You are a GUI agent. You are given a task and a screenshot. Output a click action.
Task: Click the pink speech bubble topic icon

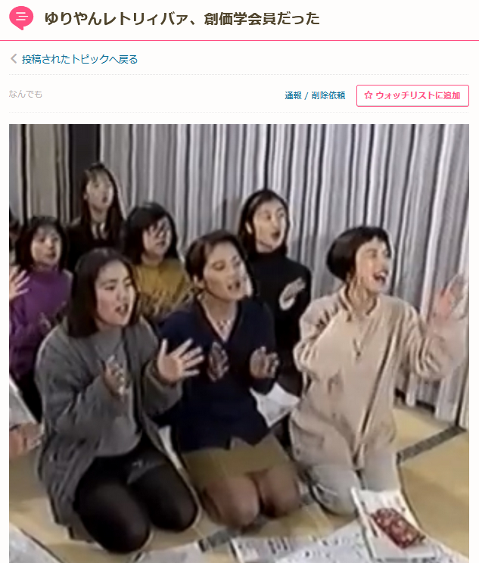tap(21, 17)
